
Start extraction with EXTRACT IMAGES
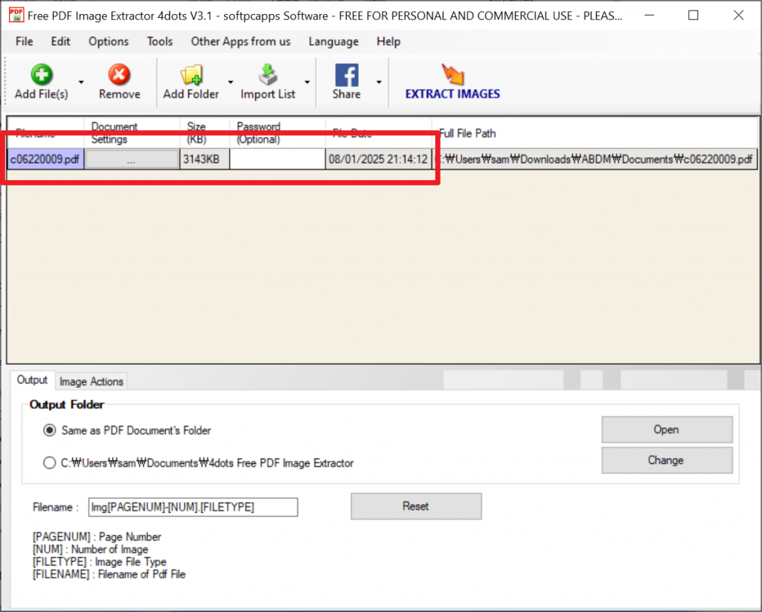coord(452,82)
